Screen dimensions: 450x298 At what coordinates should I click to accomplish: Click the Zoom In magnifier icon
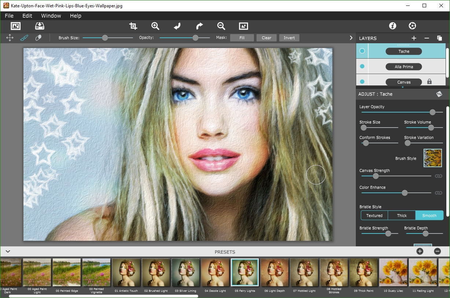155,26
